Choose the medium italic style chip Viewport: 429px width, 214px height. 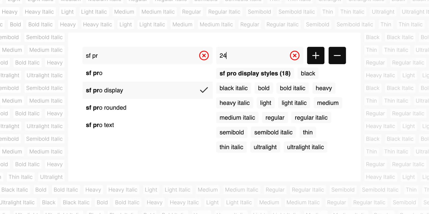click(237, 117)
